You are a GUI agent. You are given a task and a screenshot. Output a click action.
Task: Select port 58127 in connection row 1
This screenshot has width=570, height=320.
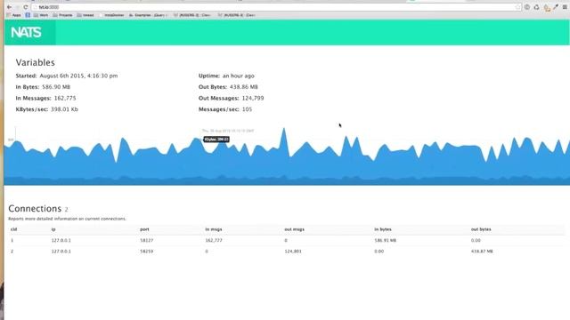(x=146, y=240)
